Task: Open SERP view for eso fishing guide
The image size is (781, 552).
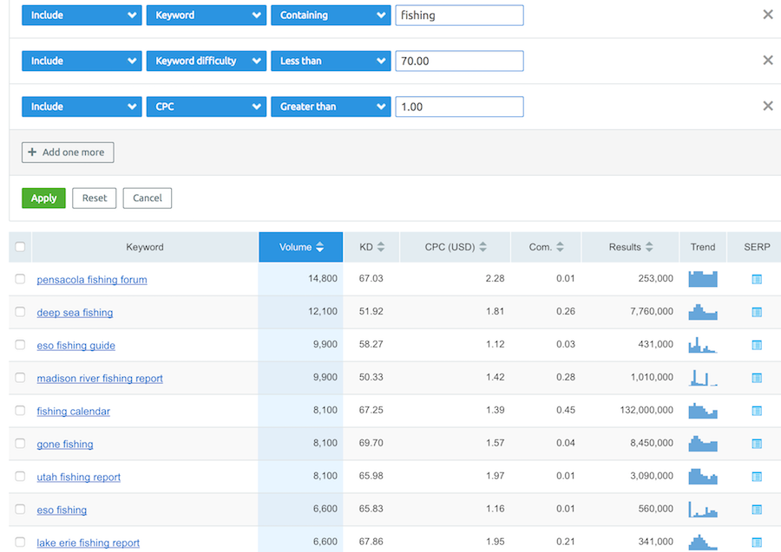Action: click(757, 345)
